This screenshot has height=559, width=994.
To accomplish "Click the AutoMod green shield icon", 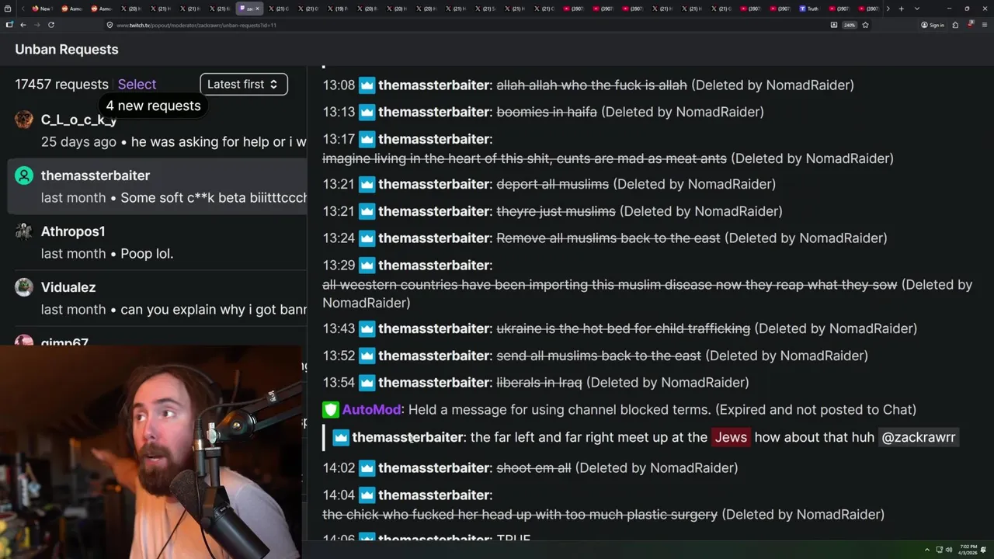I will point(331,409).
